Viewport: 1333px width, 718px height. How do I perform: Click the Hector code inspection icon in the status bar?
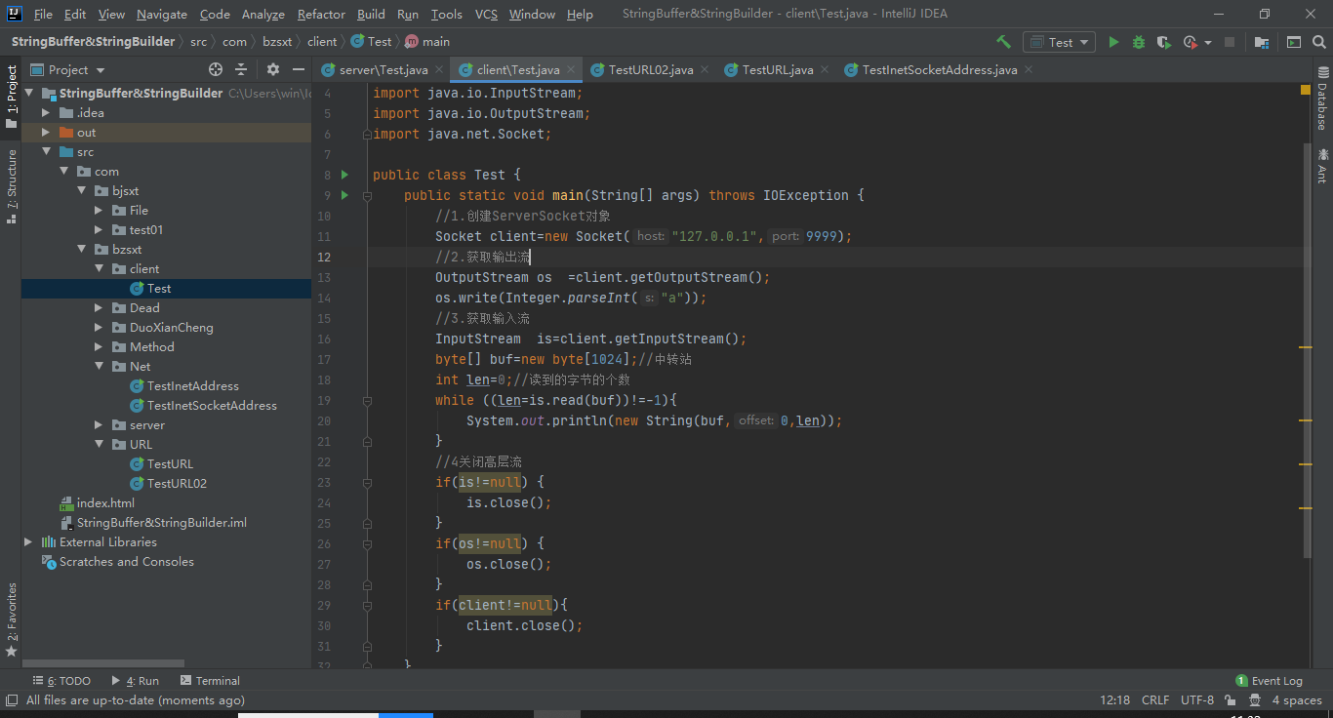tap(1254, 700)
